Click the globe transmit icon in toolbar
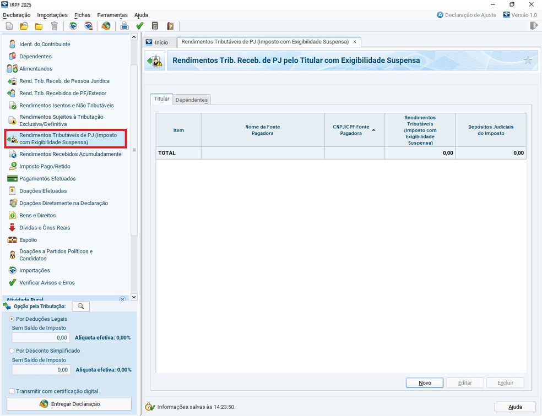Image resolution: width=542 pixels, height=416 pixels. coord(106,26)
